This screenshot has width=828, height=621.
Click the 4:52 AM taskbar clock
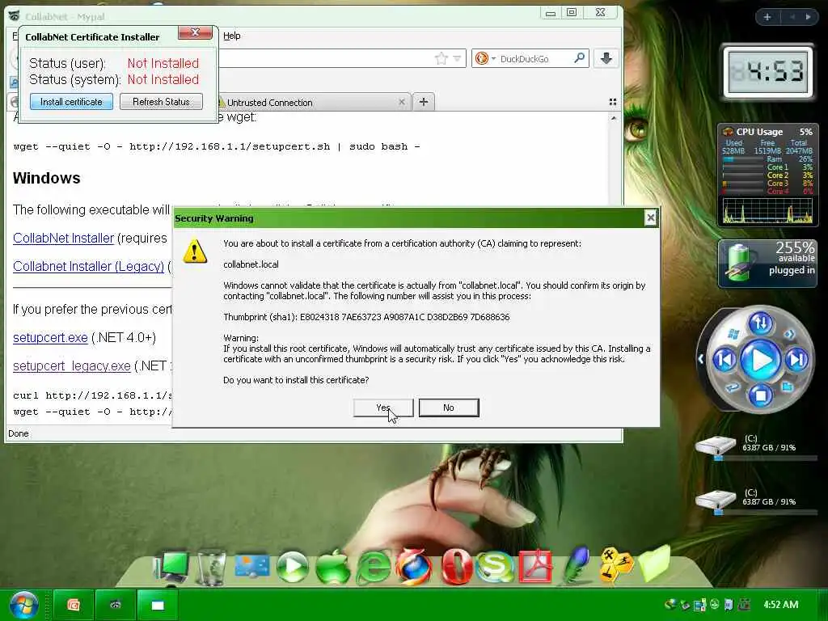[x=781, y=605]
